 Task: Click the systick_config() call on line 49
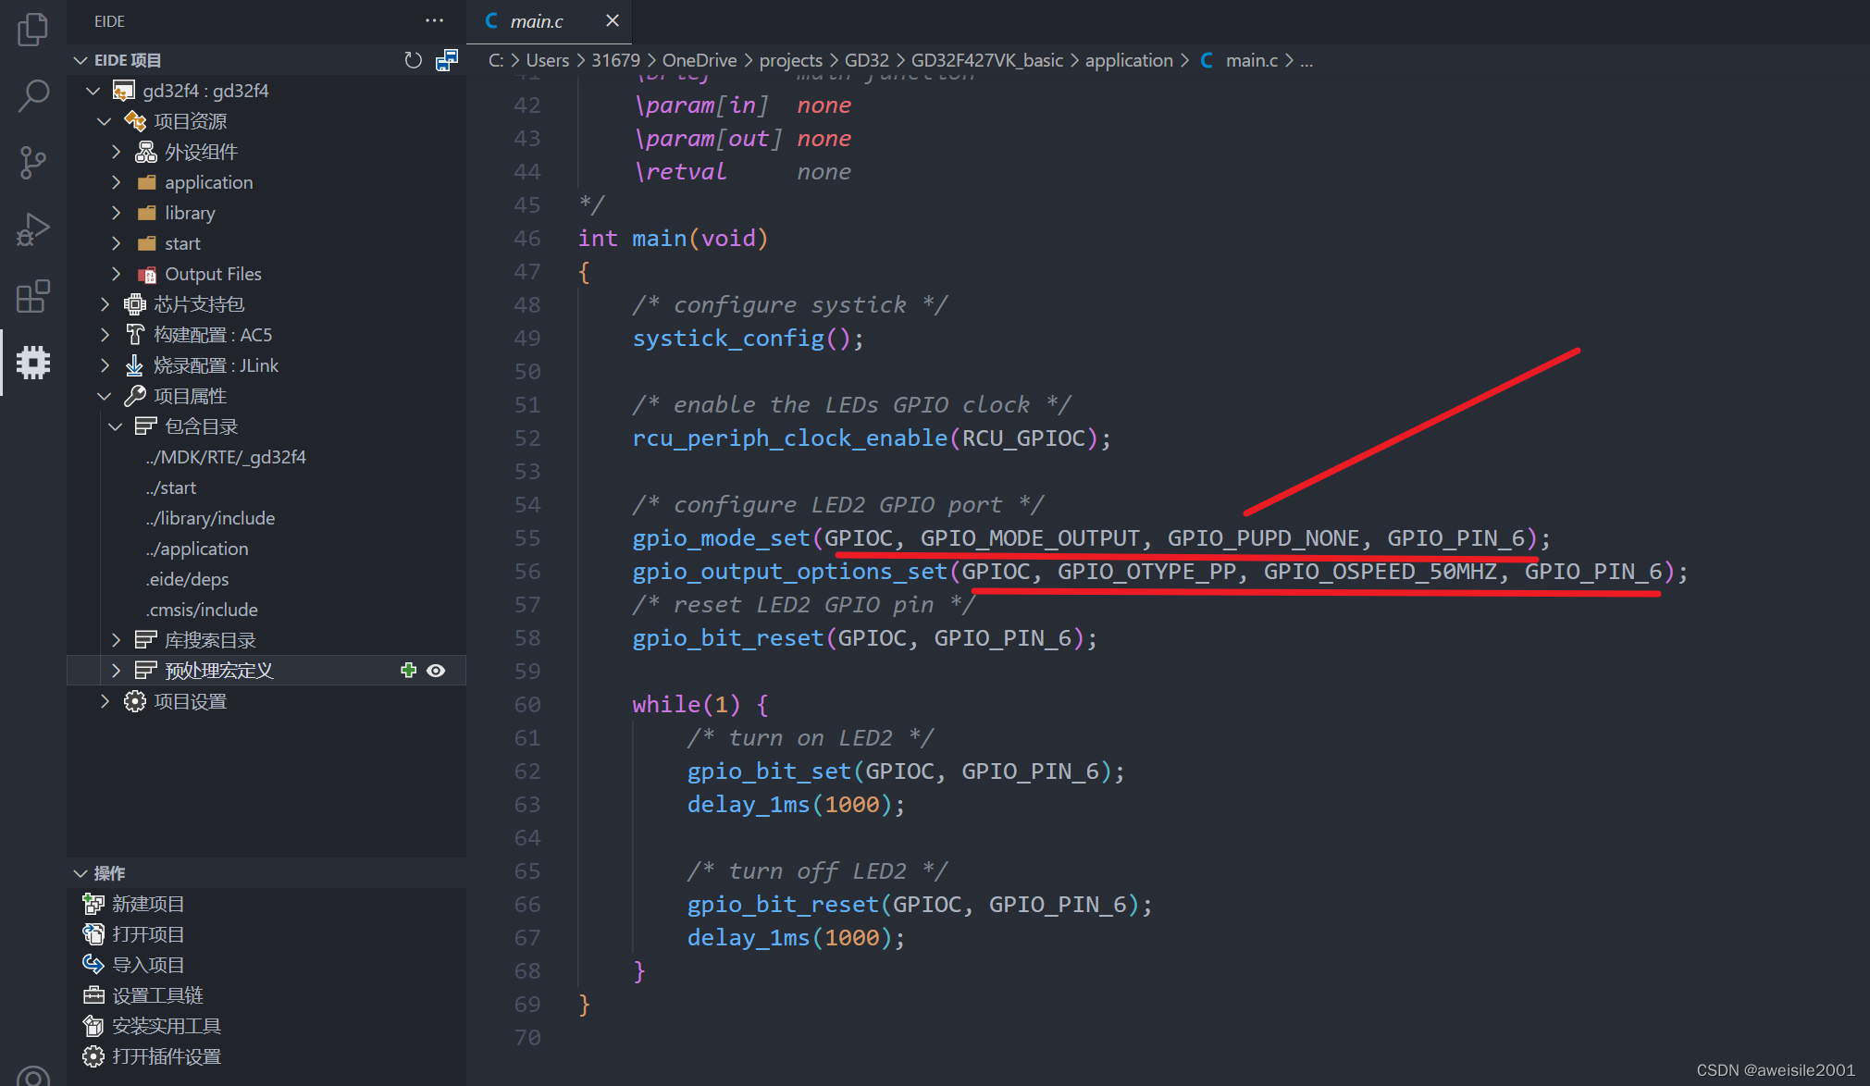tap(748, 339)
